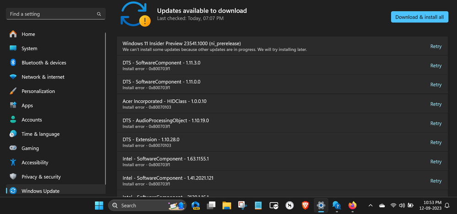Click the taskbar Search box
Screen dimensions: 457x214
147,206
